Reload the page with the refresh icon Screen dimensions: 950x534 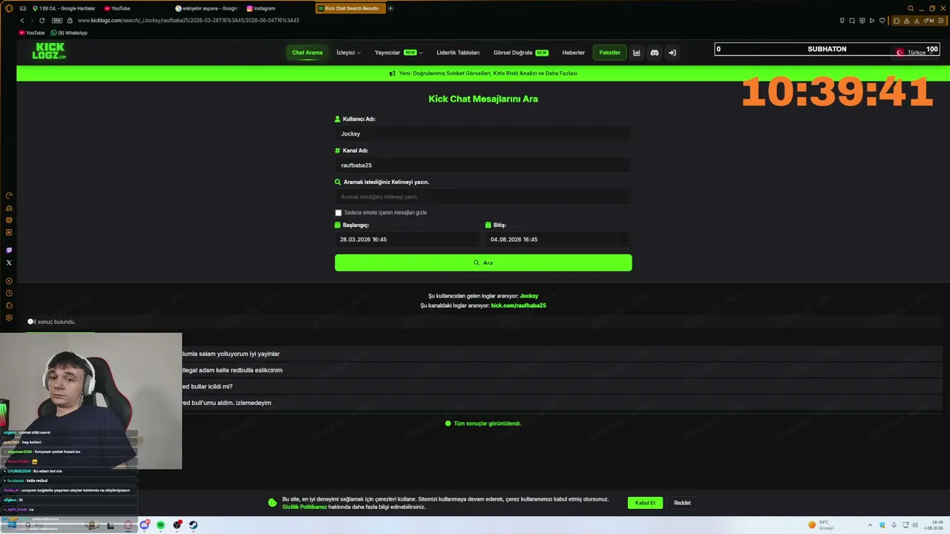(42, 21)
